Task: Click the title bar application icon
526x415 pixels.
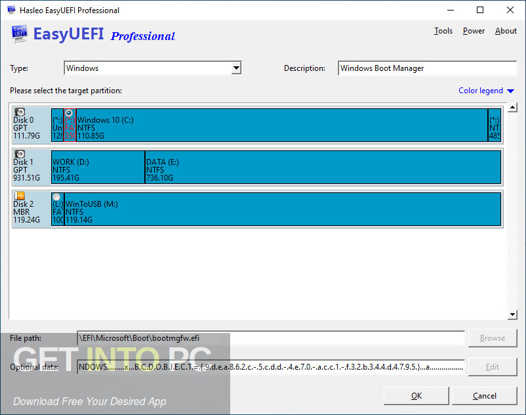Action: (x=11, y=10)
